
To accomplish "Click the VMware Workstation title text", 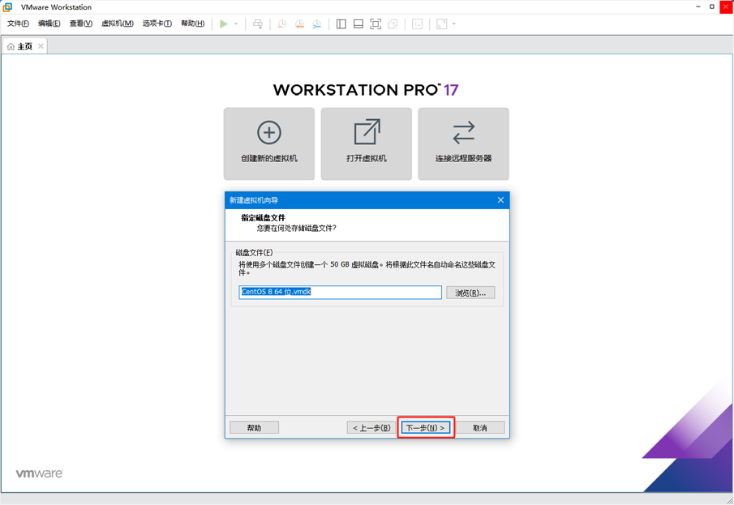I will coord(56,7).
